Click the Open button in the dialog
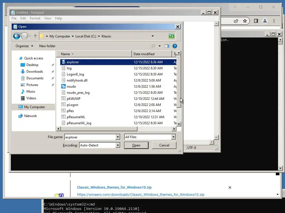This screenshot has height=213, width=285. pos(136,145)
